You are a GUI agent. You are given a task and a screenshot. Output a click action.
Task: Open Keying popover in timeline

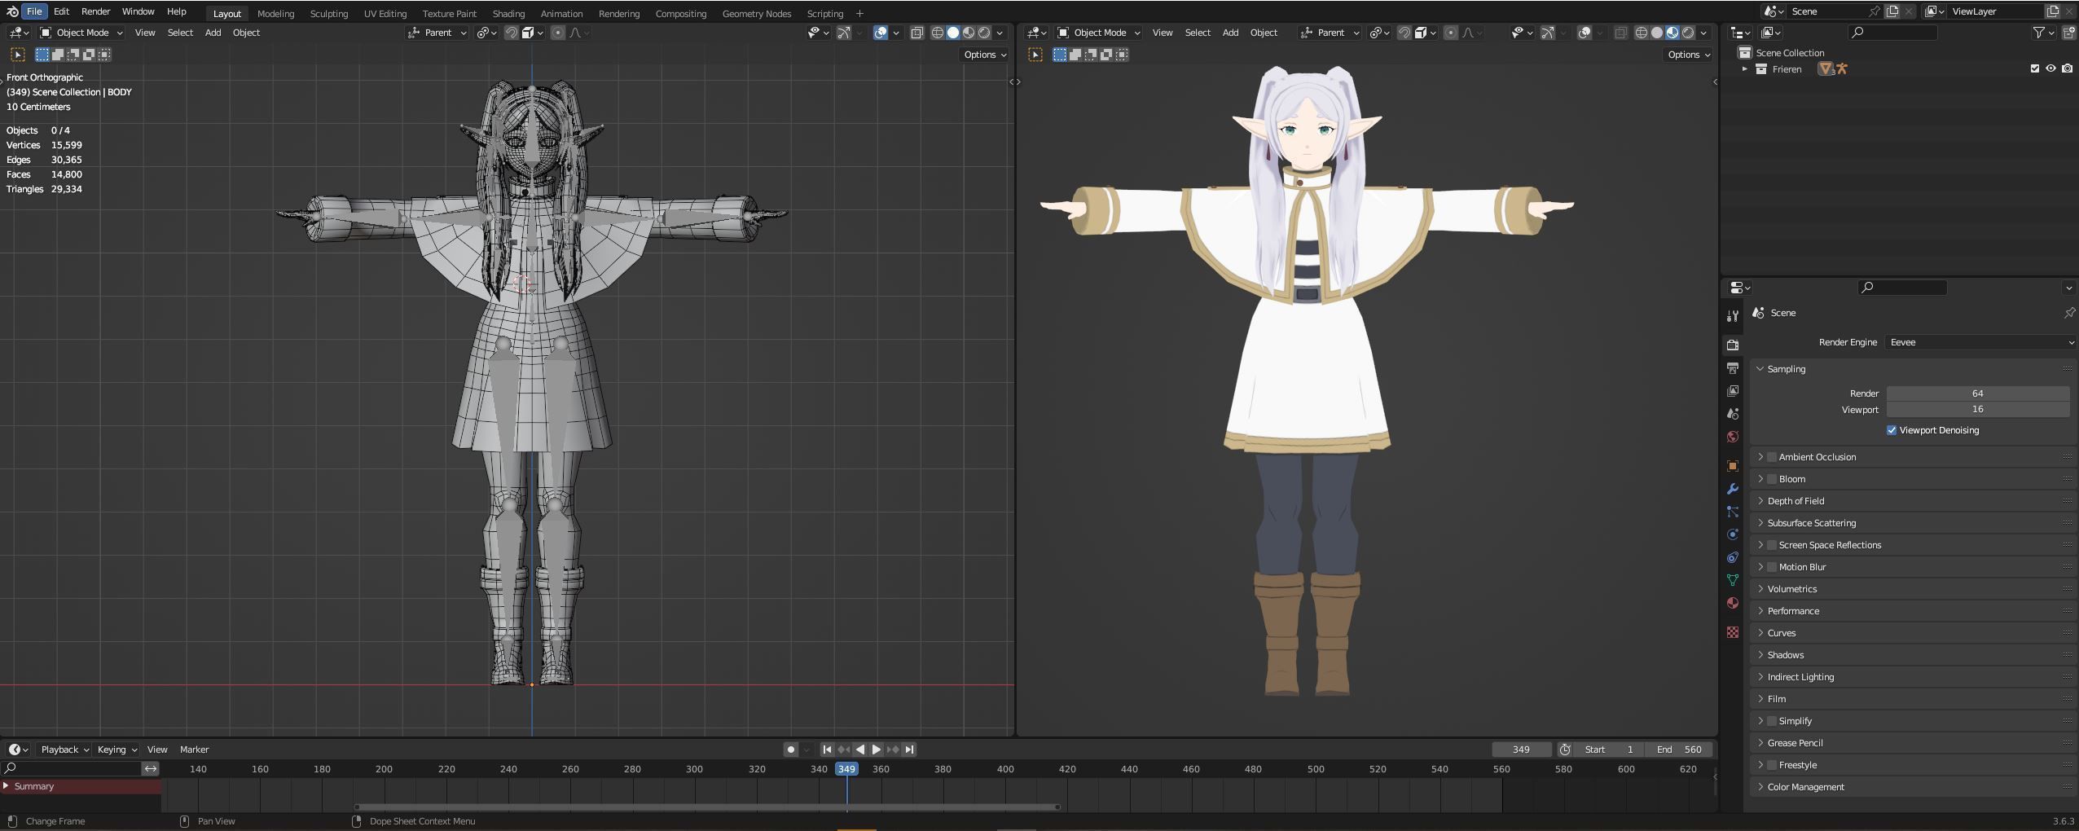click(x=116, y=750)
